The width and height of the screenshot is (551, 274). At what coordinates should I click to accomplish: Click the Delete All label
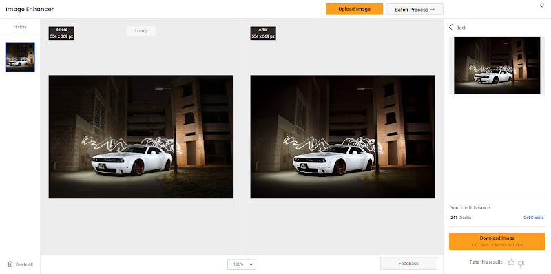(25, 264)
